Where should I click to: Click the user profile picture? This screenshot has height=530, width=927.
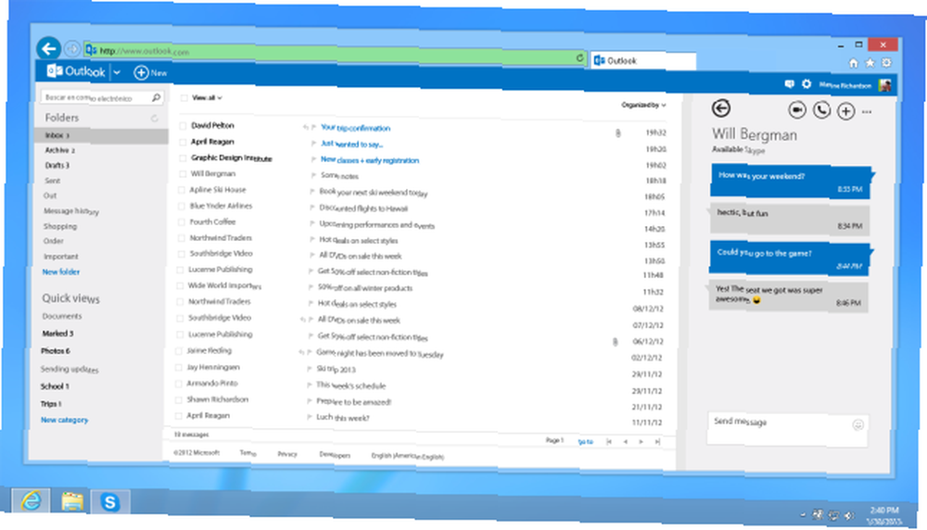885,85
